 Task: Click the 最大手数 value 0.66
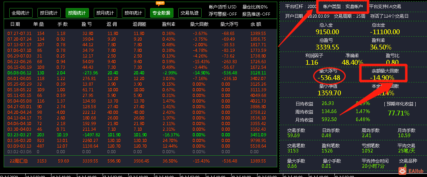click(x=293, y=166)
